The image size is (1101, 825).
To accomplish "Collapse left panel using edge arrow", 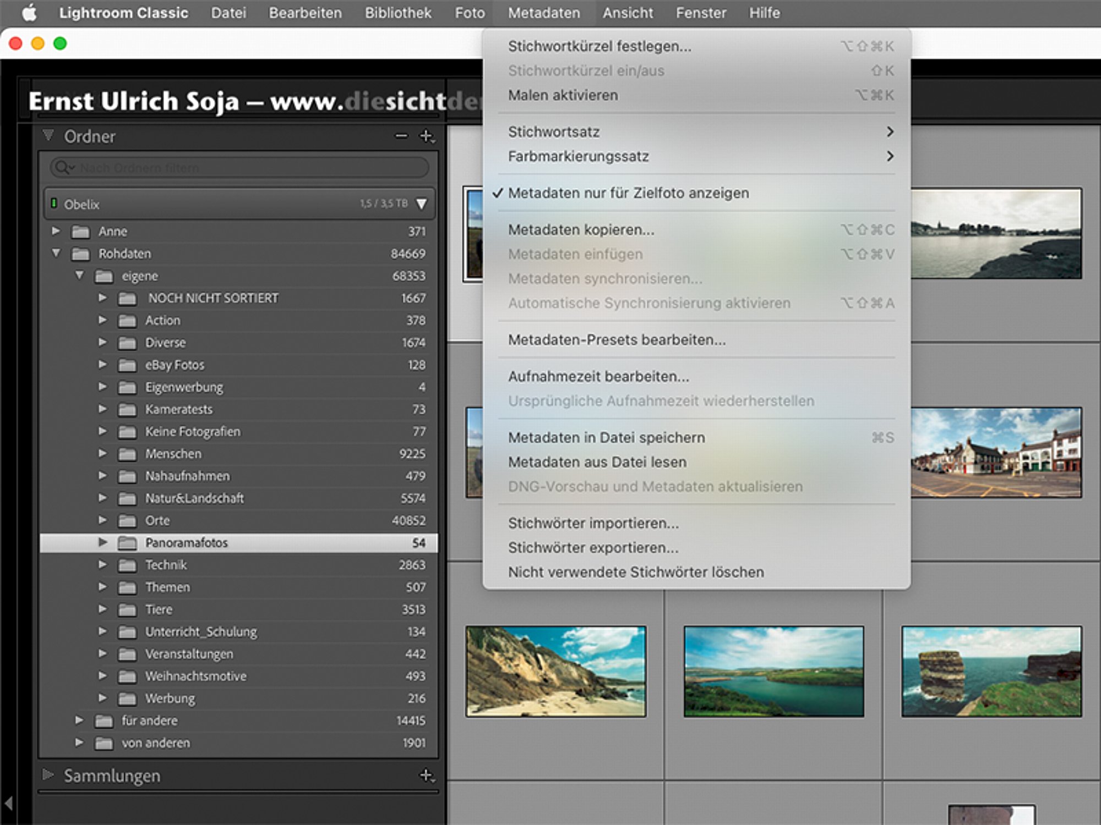I will [x=9, y=804].
